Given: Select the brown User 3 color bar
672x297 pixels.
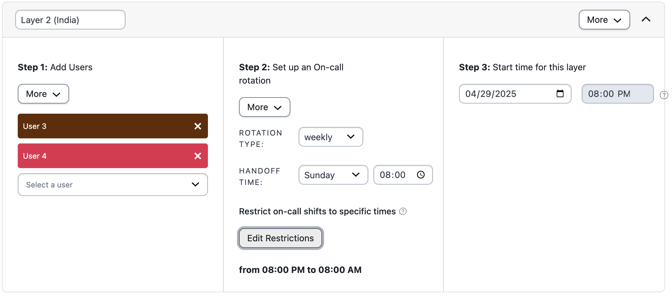Looking at the screenshot, I should 113,126.
